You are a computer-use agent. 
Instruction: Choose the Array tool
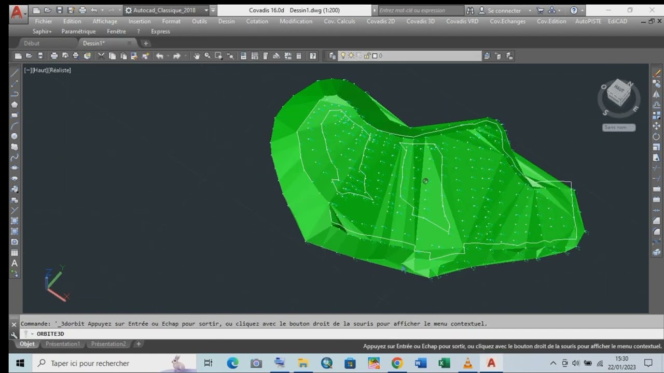657,115
